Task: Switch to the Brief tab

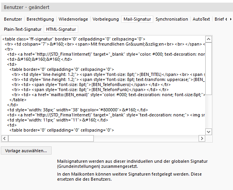Action: 219,19
